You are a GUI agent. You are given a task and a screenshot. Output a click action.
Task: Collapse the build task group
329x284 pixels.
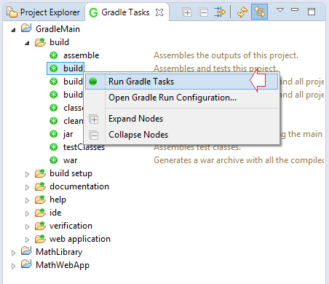point(27,43)
